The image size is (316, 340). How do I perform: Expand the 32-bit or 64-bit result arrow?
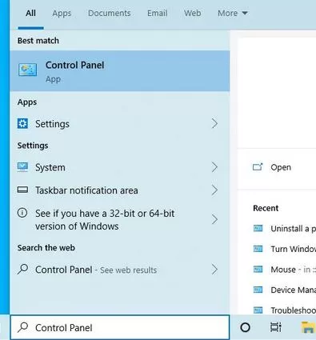tap(214, 219)
